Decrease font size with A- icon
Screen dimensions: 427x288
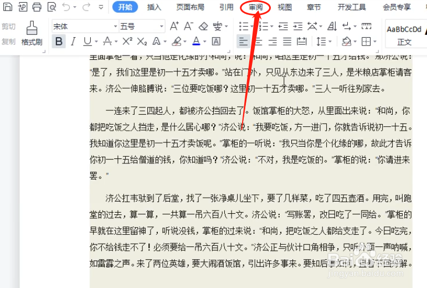(x=188, y=27)
